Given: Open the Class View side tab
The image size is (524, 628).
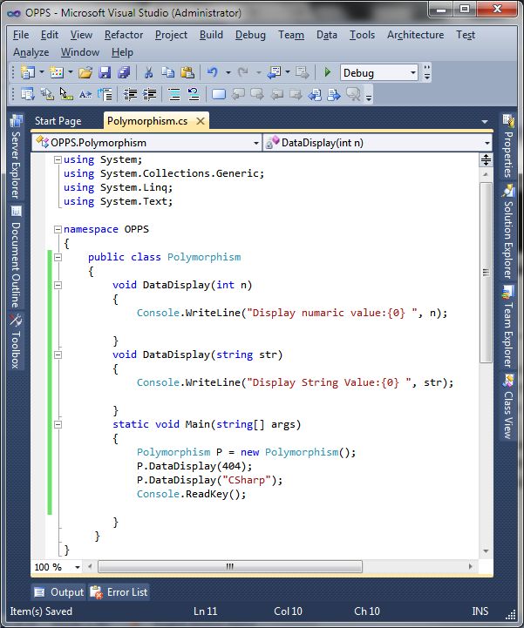Looking at the screenshot, I should 508,407.
